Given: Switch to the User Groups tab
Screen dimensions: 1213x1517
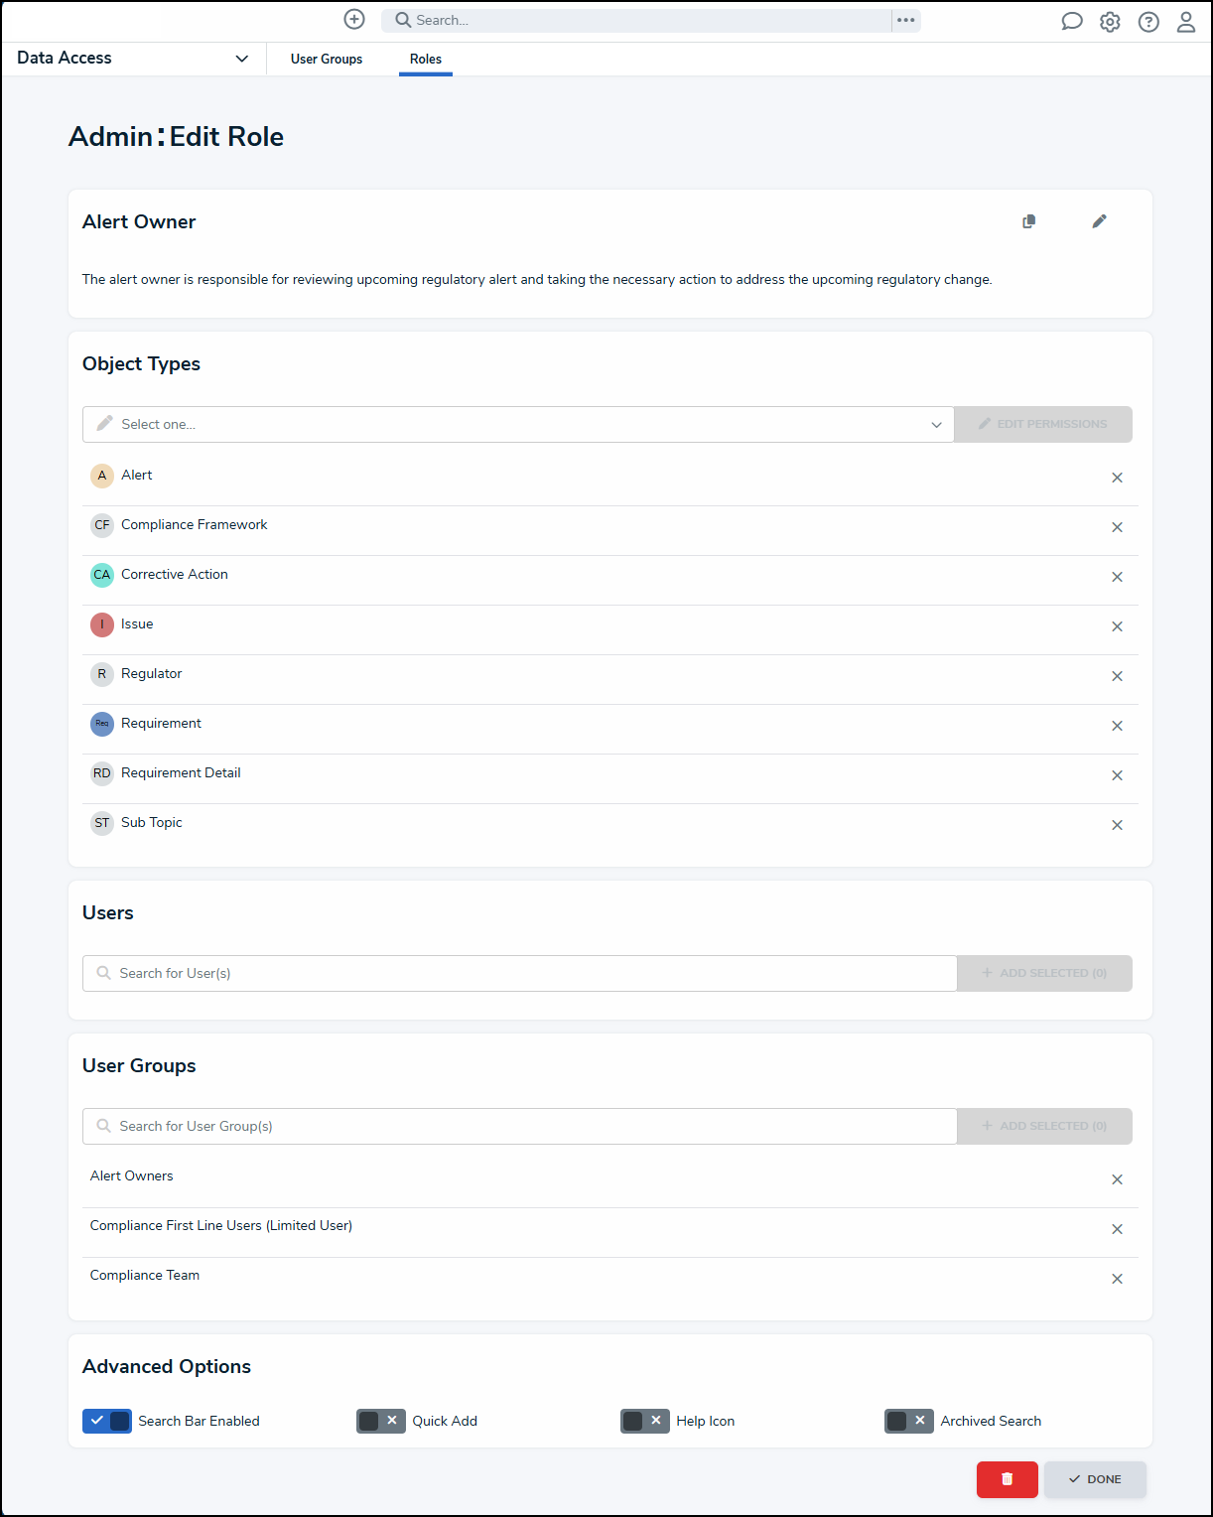Looking at the screenshot, I should point(327,59).
